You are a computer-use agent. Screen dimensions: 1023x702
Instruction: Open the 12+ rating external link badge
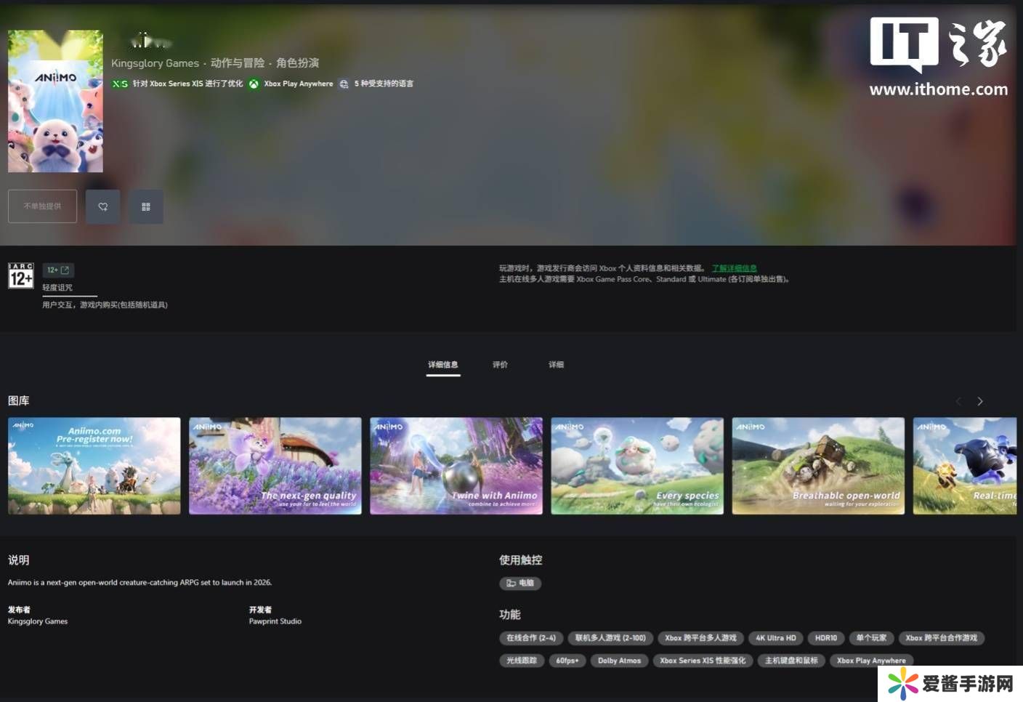(58, 270)
